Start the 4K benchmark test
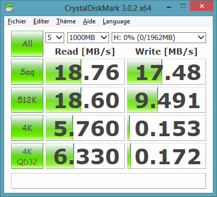The width and height of the screenshot is (217, 197). click(27, 128)
